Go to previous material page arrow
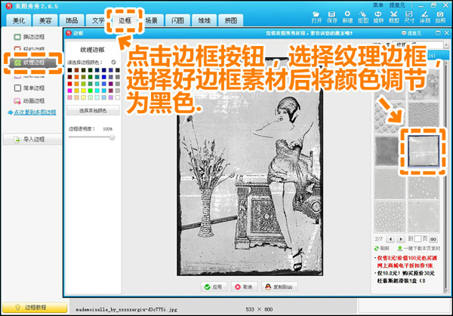The image size is (453, 316). [x=390, y=239]
